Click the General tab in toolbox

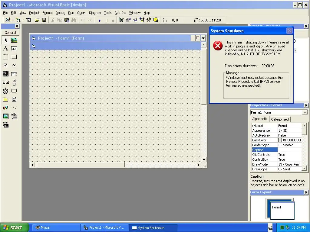(x=10, y=33)
